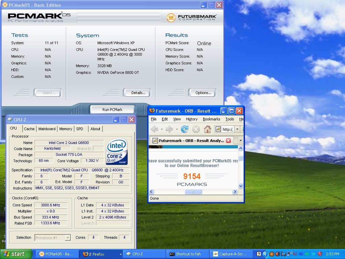Click the safely remove hardware tray icon
This screenshot has width=345, height=259.
point(283,254)
